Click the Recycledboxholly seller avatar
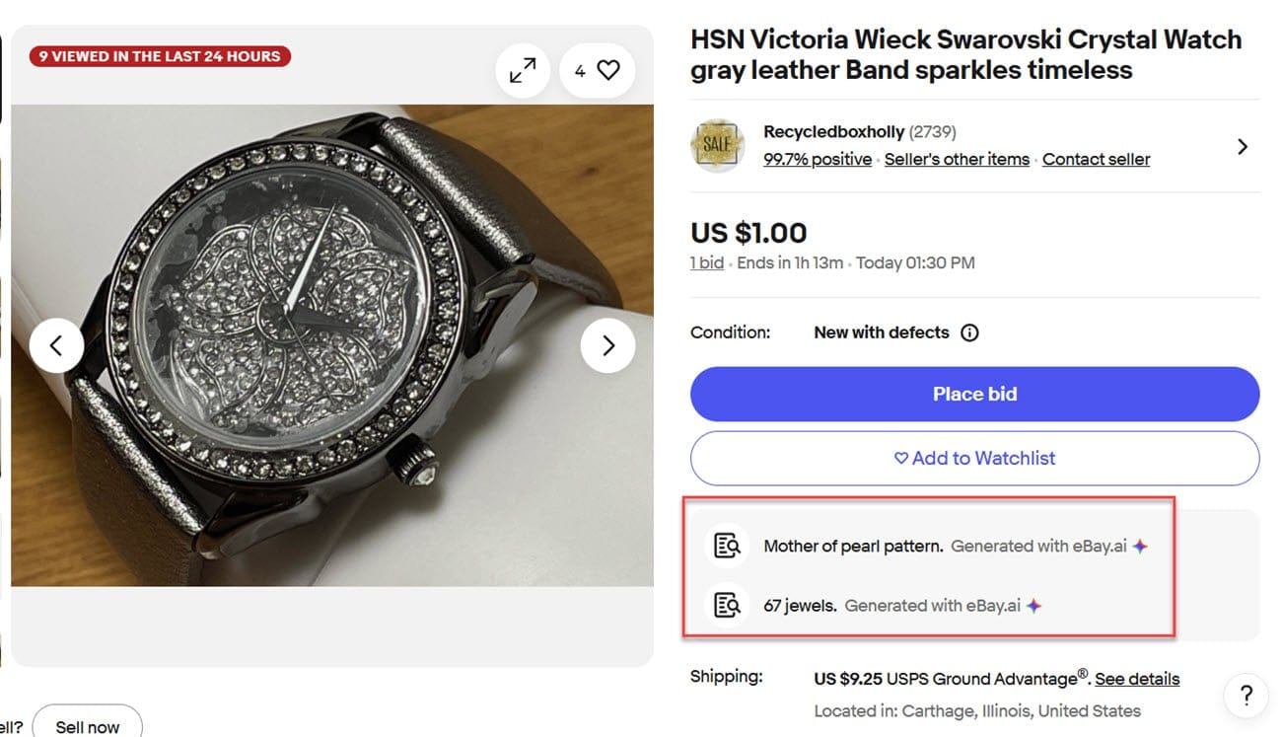The height and width of the screenshot is (737, 1282). (x=717, y=146)
